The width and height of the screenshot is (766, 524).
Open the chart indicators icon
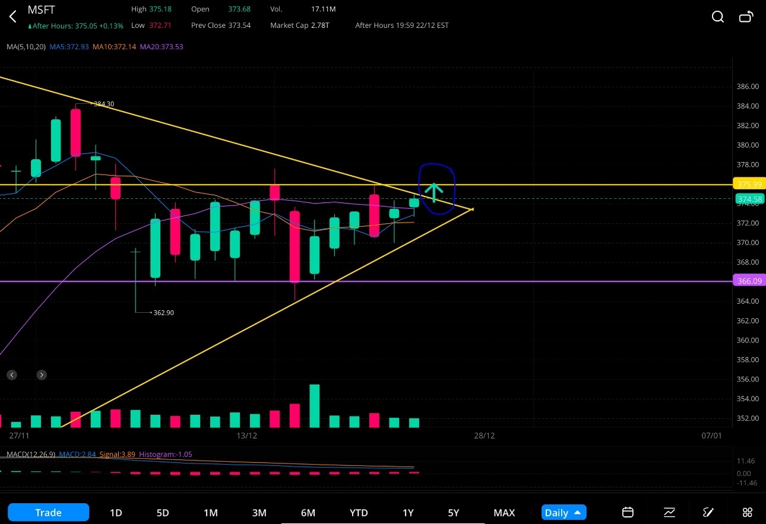tap(669, 512)
